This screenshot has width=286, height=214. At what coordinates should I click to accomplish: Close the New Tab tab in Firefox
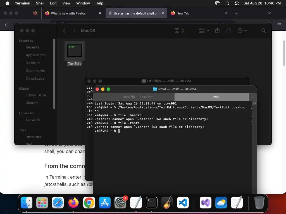pos(226,13)
